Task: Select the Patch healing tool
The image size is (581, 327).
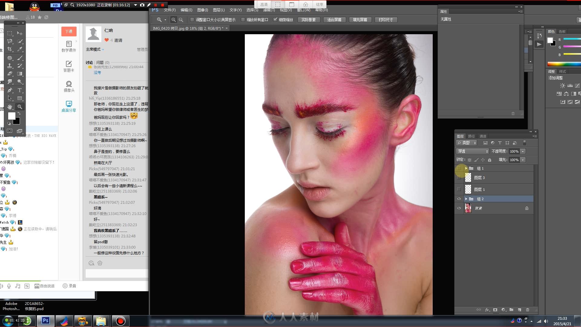Action: coord(10,58)
